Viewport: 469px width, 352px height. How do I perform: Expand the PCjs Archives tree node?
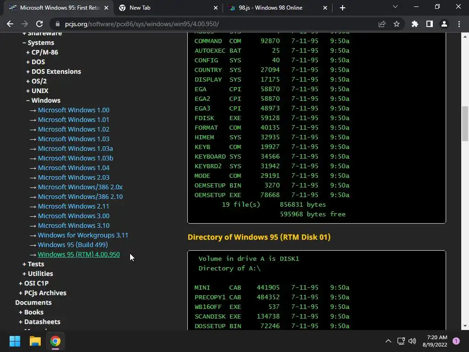pyautogui.click(x=43, y=293)
